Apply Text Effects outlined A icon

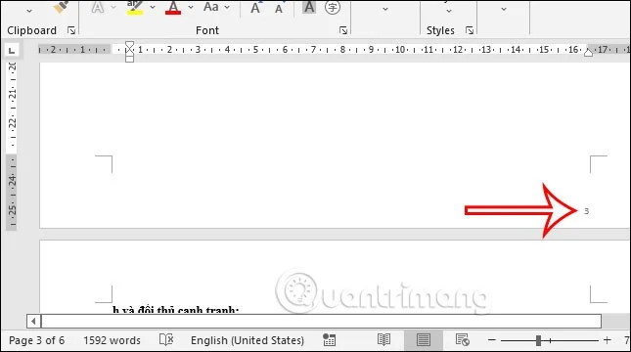pos(98,7)
